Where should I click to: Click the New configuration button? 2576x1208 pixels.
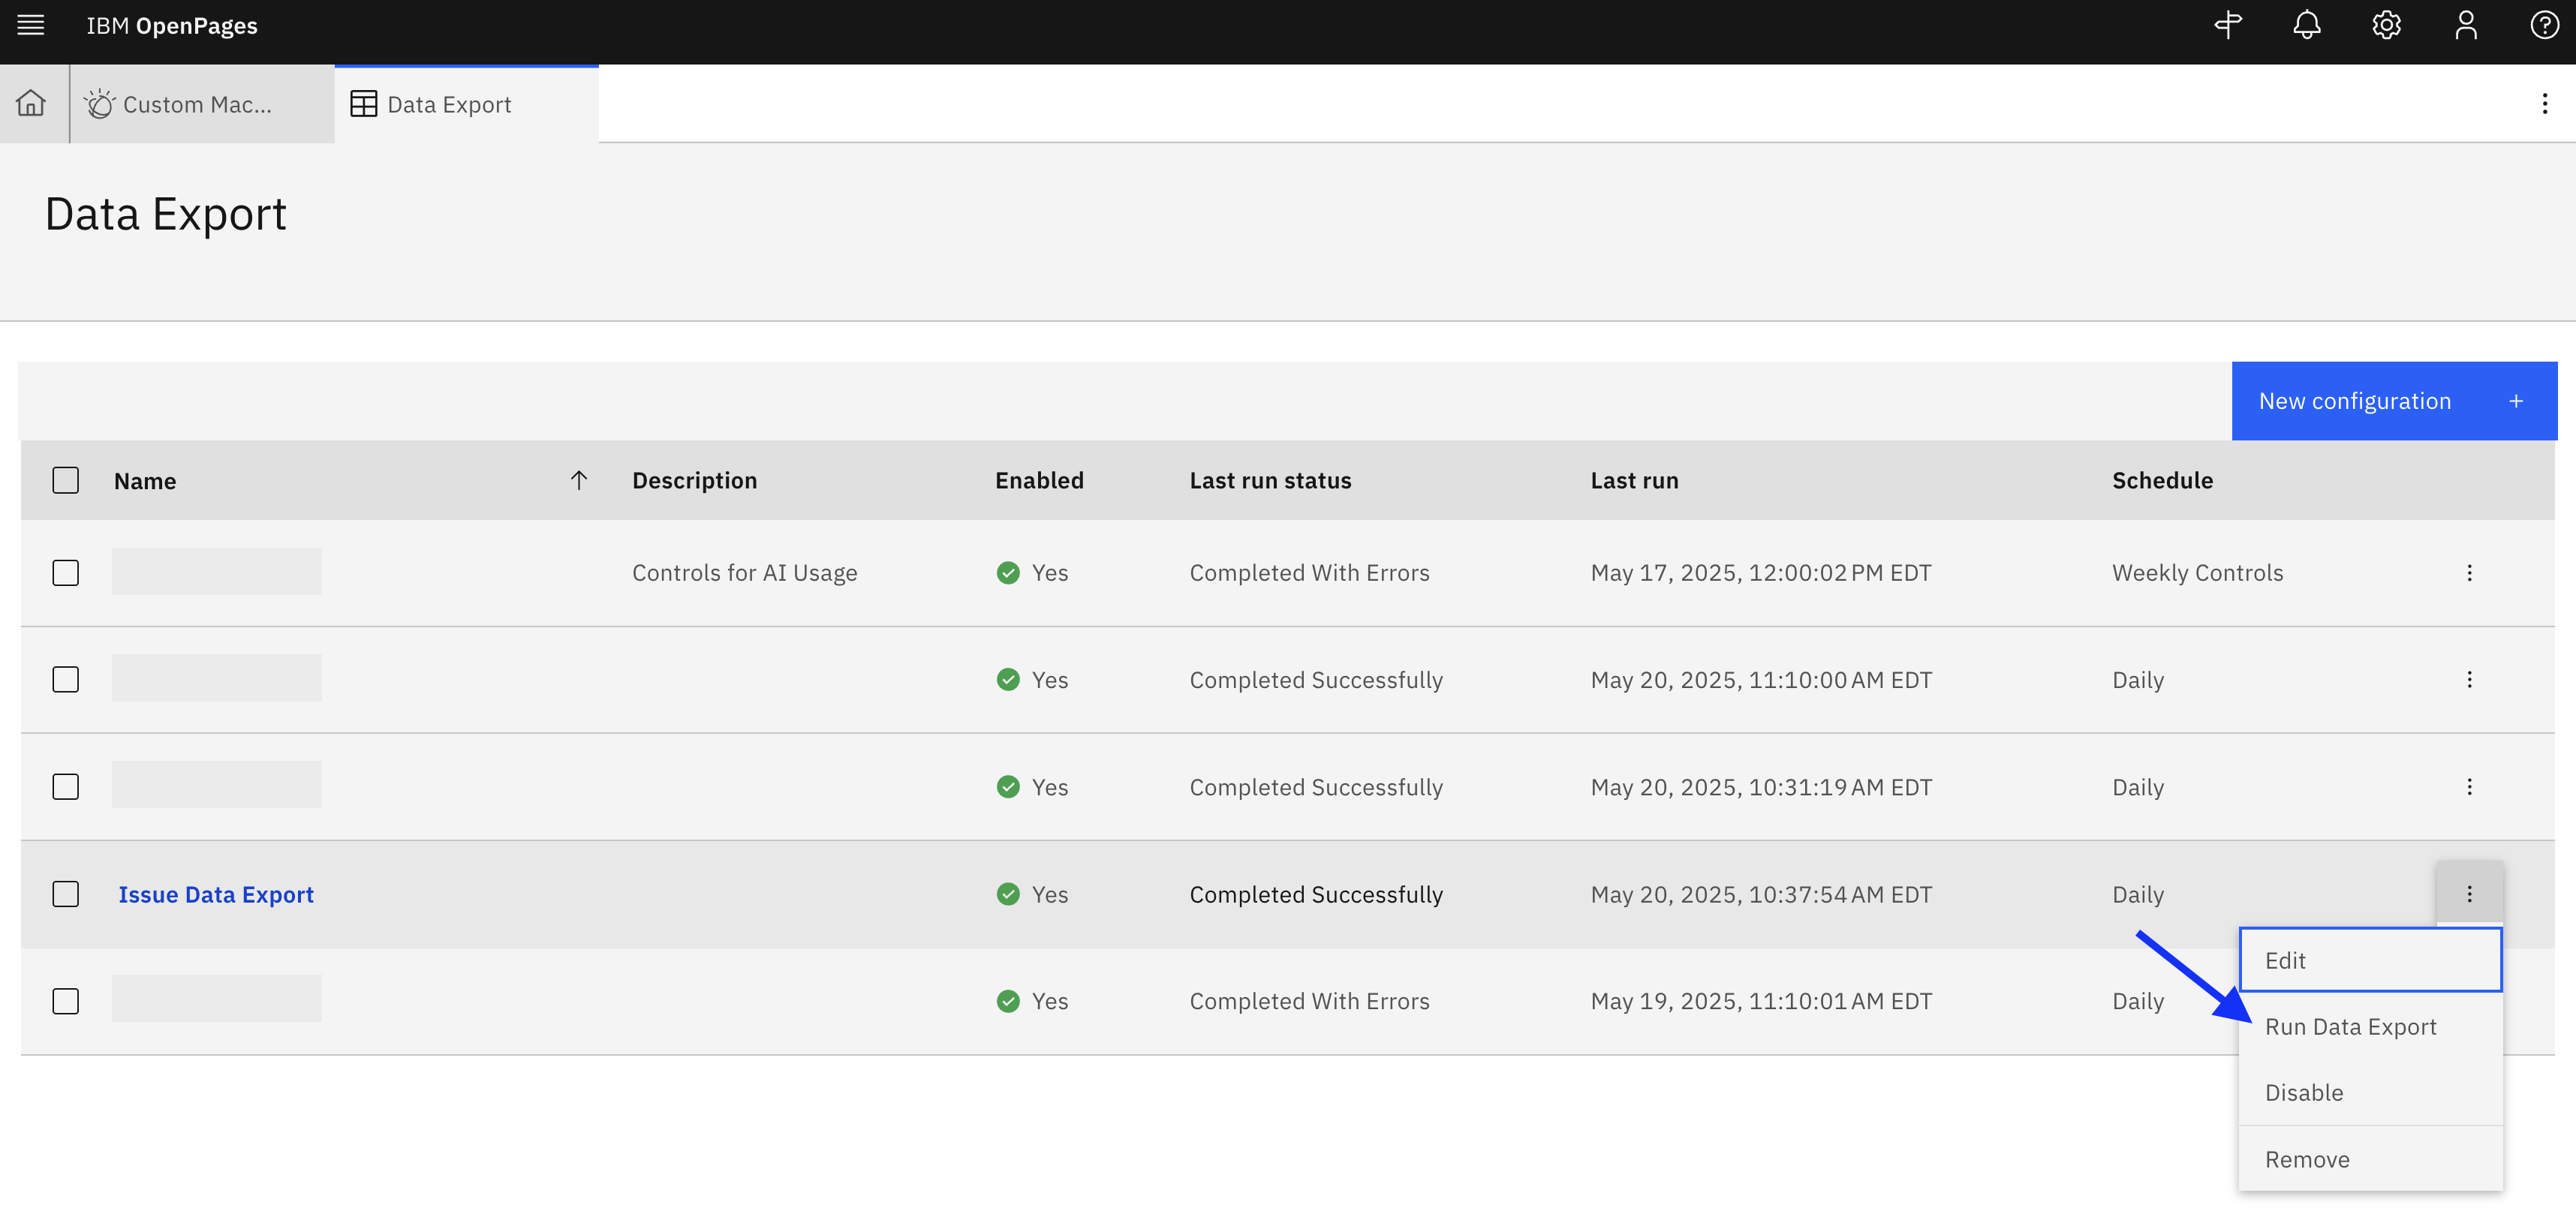coord(2393,401)
